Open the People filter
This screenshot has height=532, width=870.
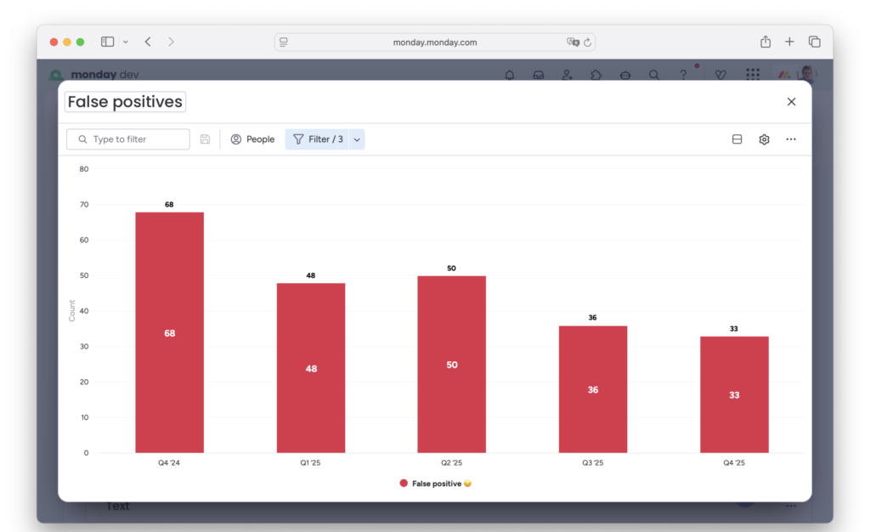tap(252, 139)
